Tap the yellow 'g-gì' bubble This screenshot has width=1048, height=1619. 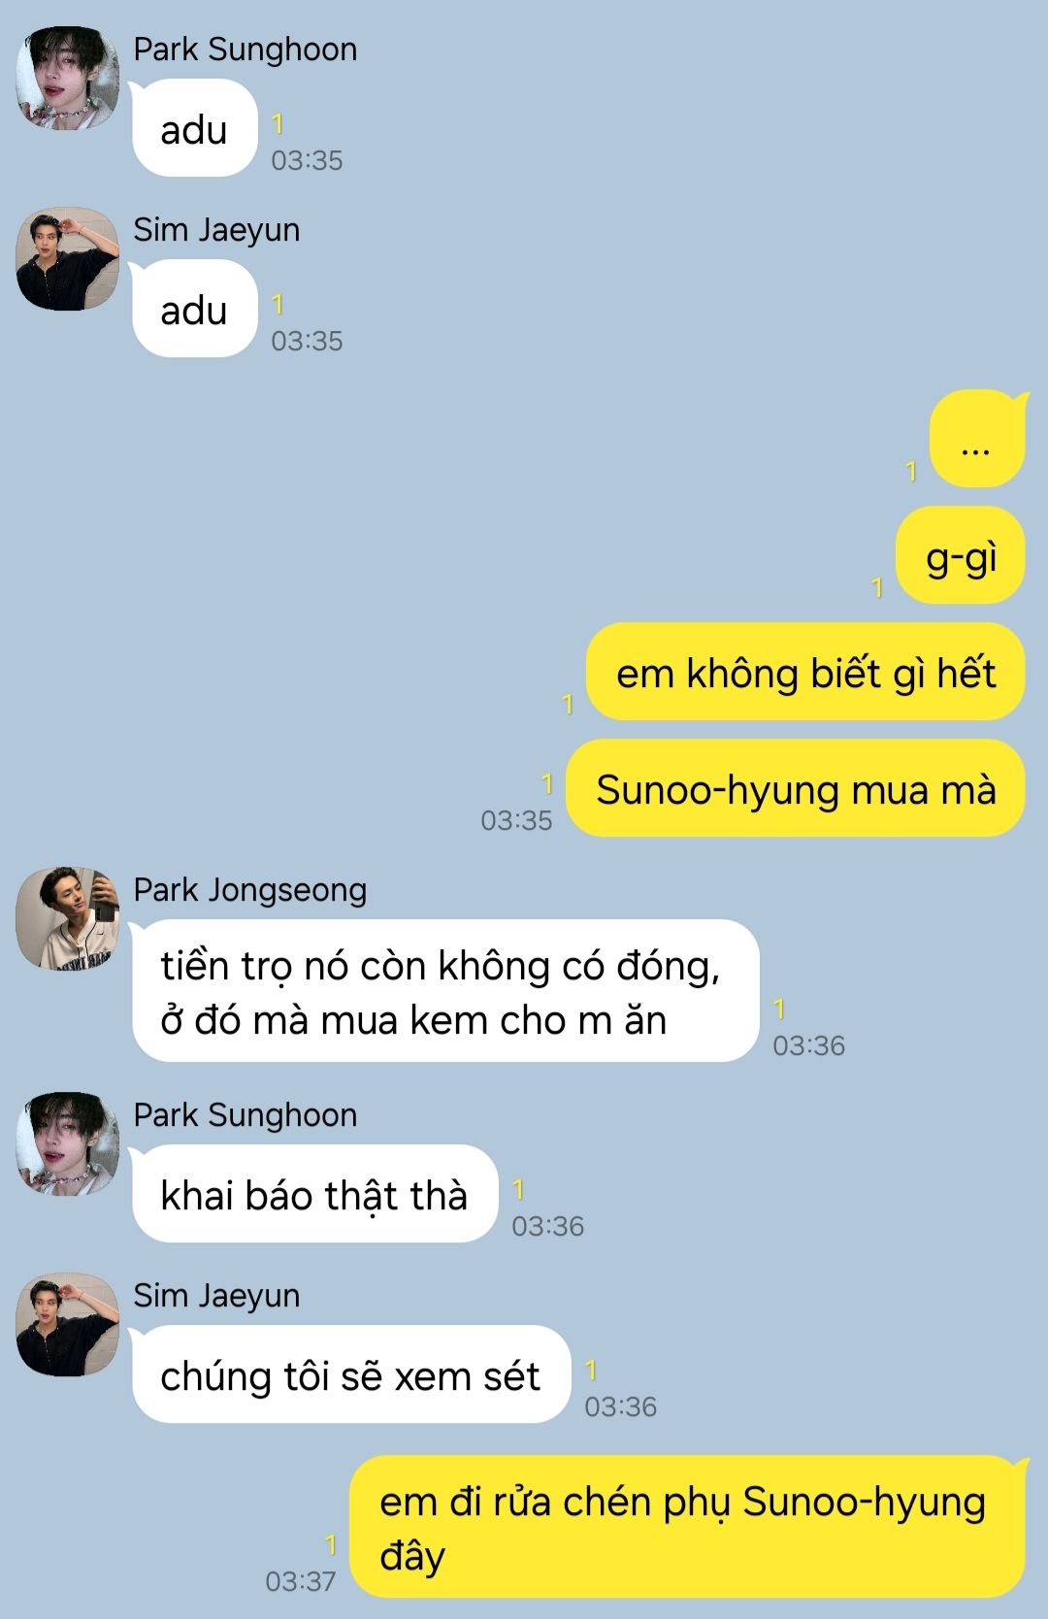point(961,555)
